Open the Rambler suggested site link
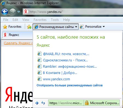 (x=70, y=66)
